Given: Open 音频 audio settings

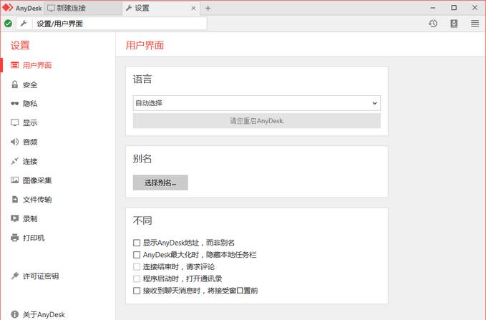Looking at the screenshot, I should [x=29, y=142].
